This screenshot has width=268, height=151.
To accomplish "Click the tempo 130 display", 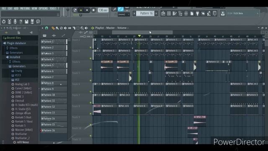I will point(103,10).
